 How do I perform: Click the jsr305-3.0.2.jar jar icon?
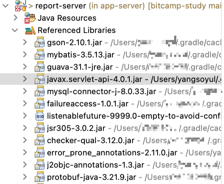coord(40,128)
